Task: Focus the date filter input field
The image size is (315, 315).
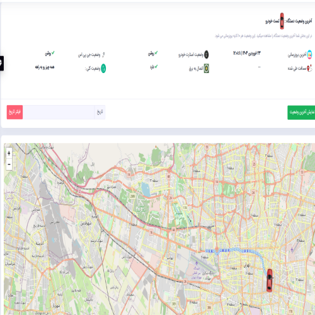Action: pyautogui.click(x=59, y=112)
